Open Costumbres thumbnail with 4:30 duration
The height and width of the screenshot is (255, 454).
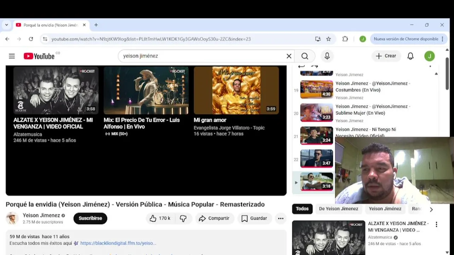pos(316,89)
